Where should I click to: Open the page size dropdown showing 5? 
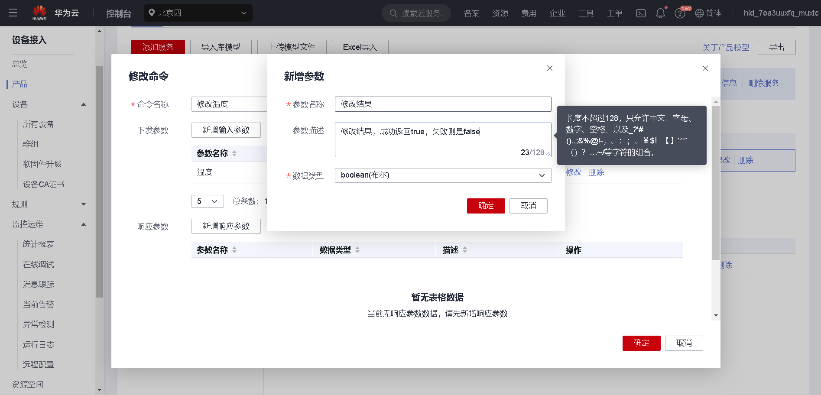coord(208,201)
